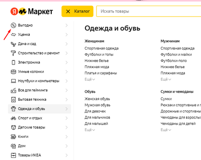
Task: Open Мужчинам section heading
Action: coord(170,41)
